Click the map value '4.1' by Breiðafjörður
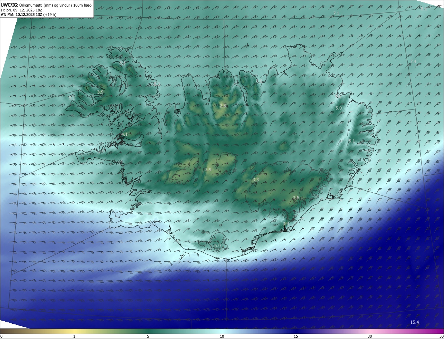 click(x=125, y=134)
